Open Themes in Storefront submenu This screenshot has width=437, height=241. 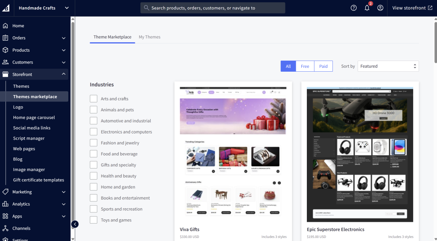[21, 86]
